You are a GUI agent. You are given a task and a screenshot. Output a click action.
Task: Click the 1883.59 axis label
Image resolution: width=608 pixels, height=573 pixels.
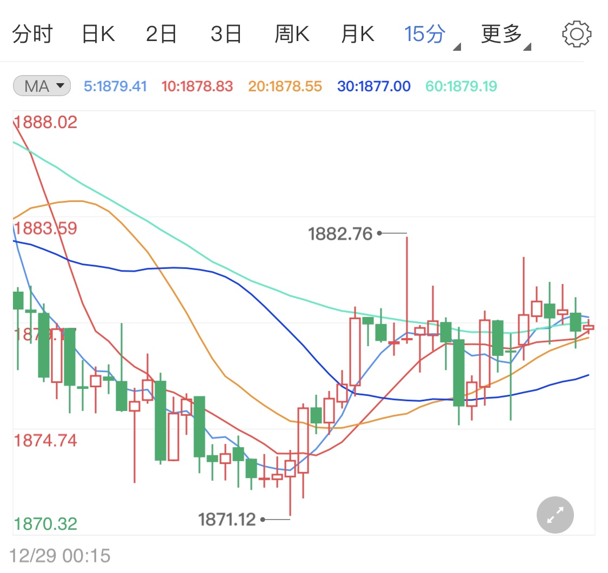pos(45,228)
